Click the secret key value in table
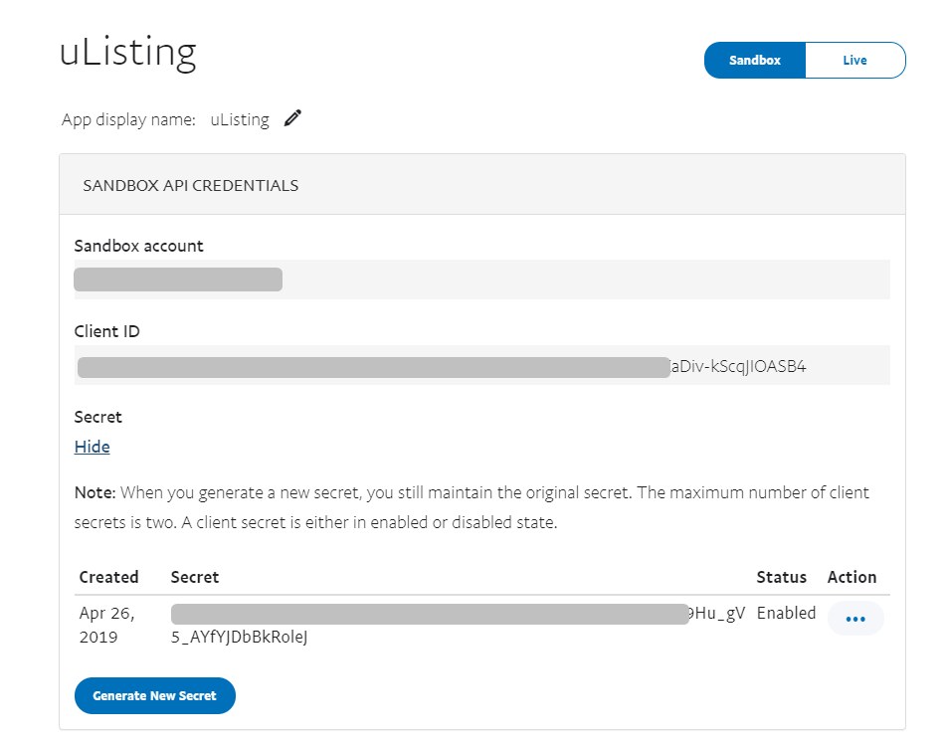The width and height of the screenshot is (945, 744). (456, 625)
